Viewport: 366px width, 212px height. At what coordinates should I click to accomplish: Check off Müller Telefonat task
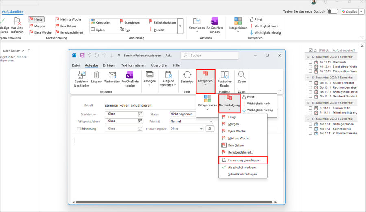310,83
